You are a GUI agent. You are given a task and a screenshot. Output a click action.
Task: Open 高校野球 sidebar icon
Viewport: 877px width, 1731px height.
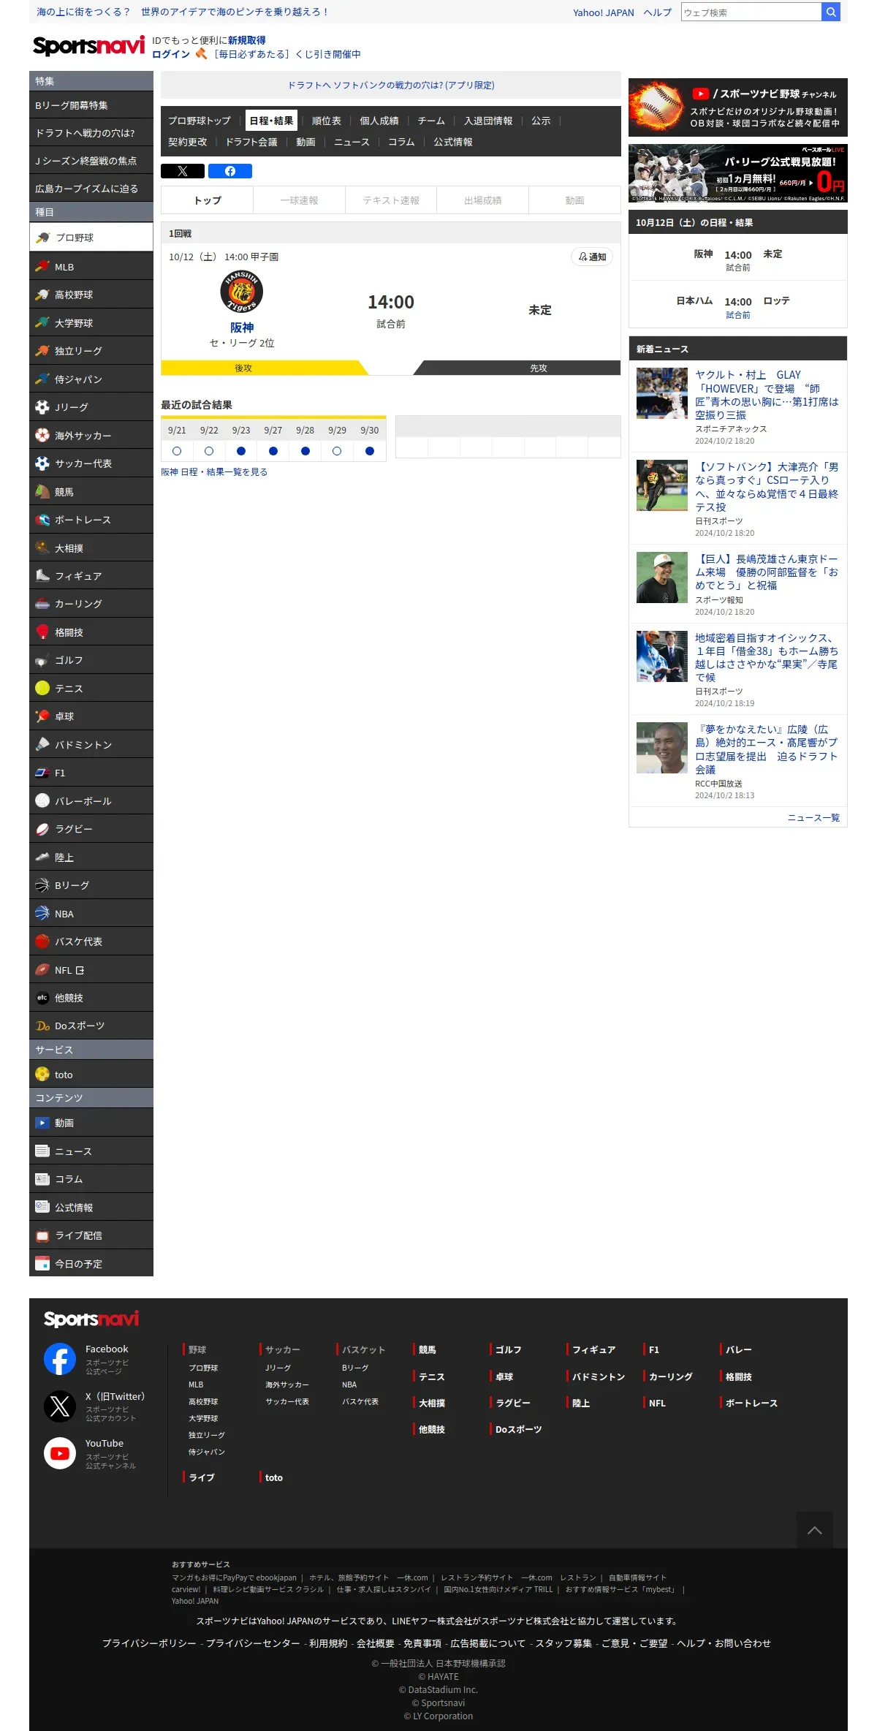coord(42,295)
